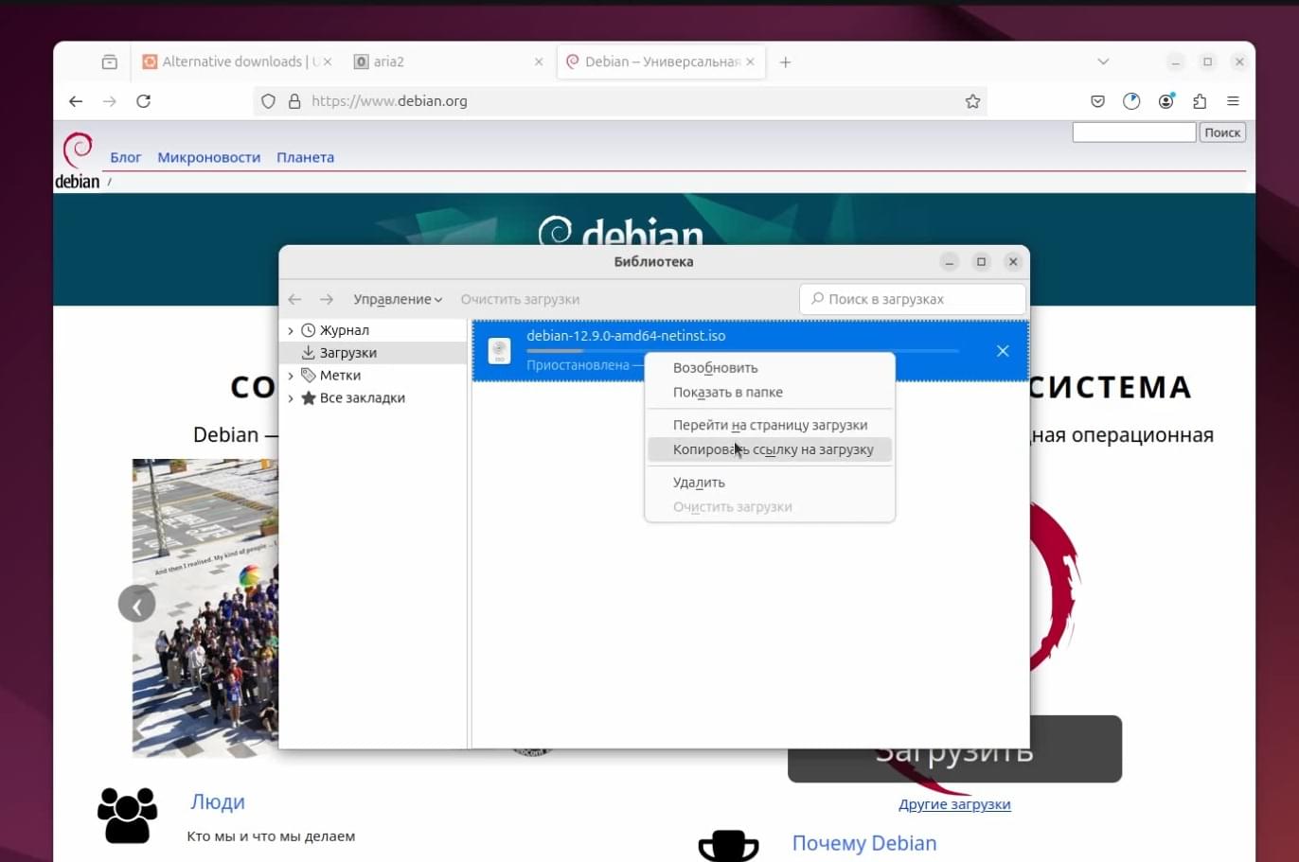1299x862 pixels.
Task: Click the trophy cup icon
Action: click(x=728, y=846)
